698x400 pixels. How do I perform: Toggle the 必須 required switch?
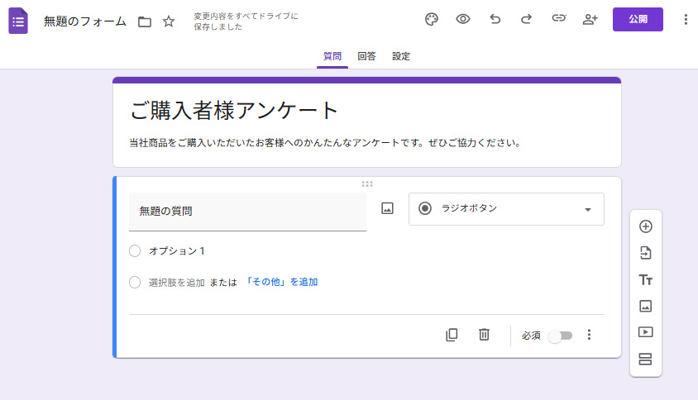click(560, 336)
